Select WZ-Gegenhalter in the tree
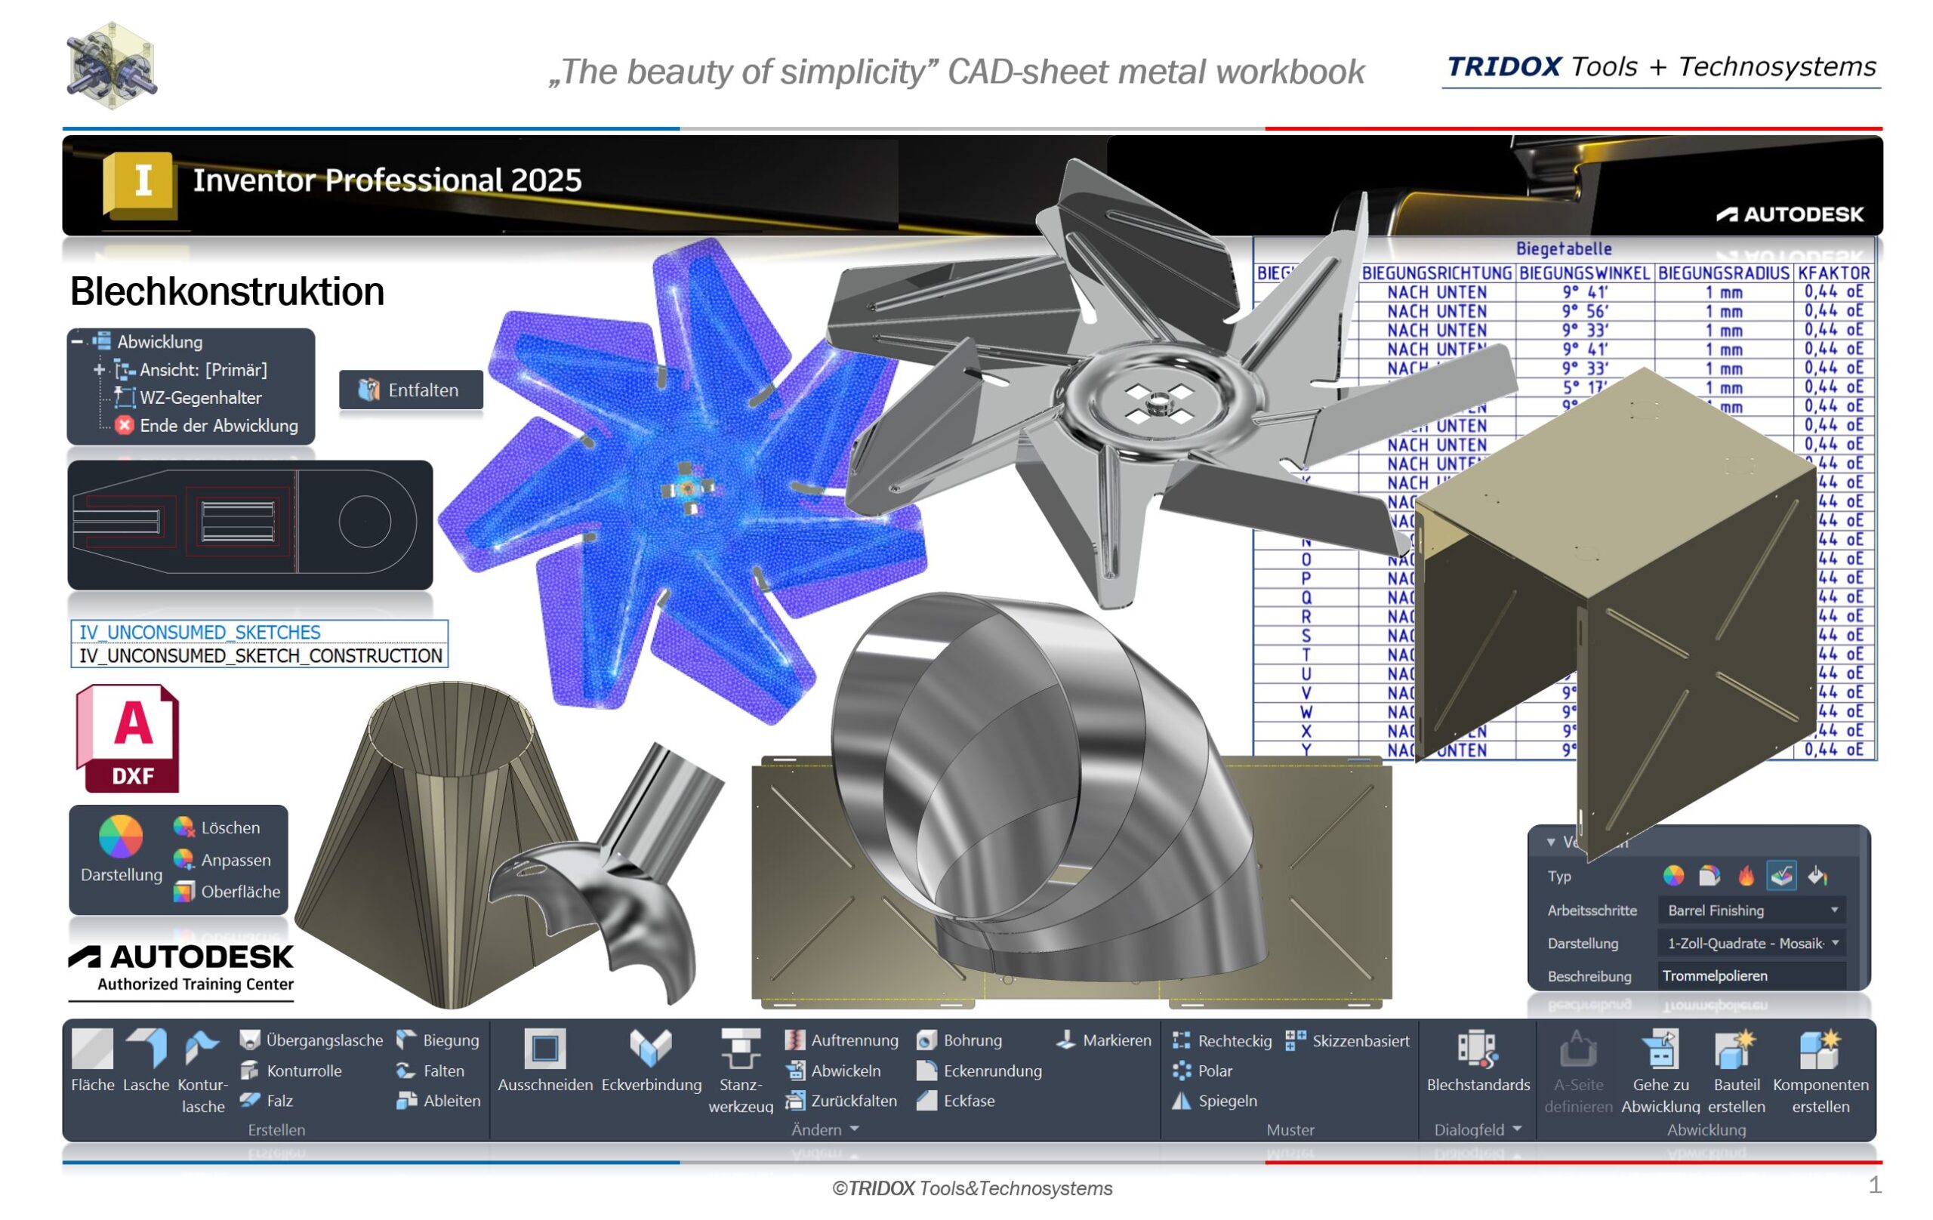This screenshot has height=1220, width=1933. [x=188, y=398]
